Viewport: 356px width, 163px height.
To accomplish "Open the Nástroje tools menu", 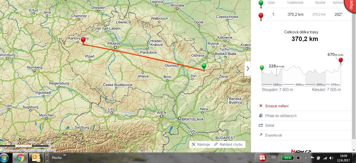I will pos(201,144).
